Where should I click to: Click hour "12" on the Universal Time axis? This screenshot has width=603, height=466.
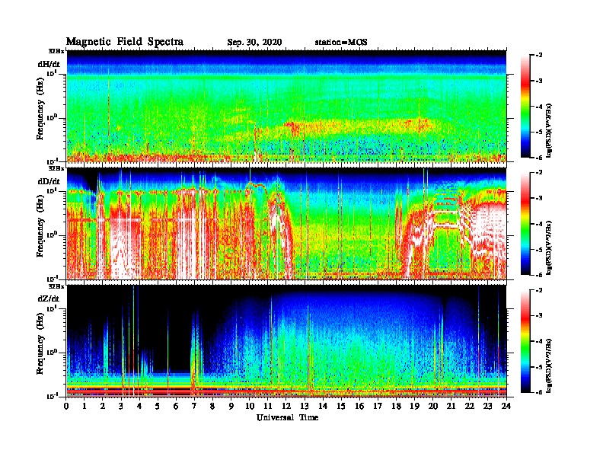[286, 406]
